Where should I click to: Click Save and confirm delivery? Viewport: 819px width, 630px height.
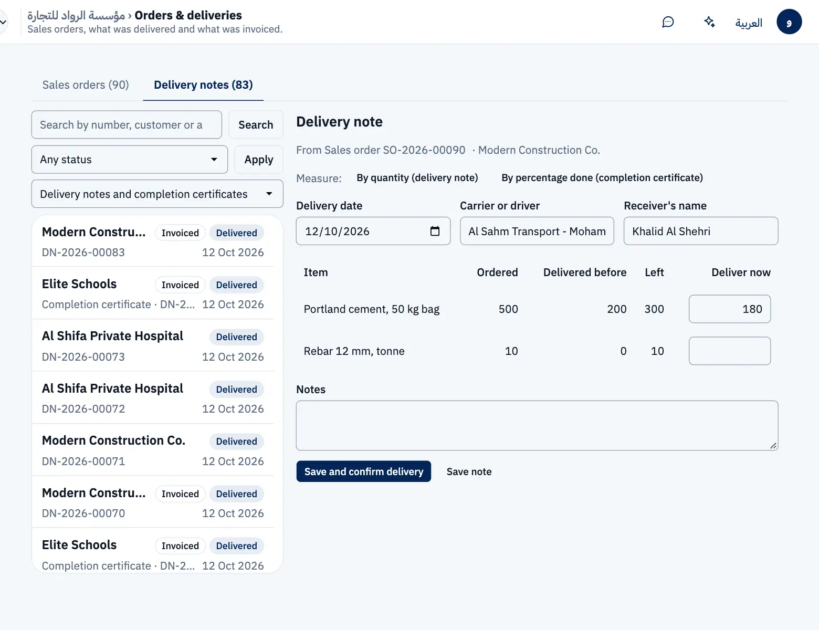[364, 471]
